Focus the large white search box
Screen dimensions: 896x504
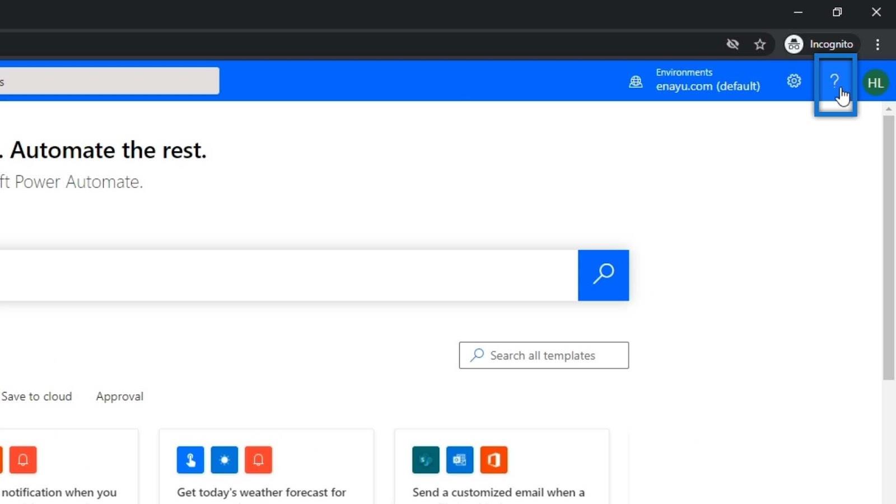coord(289,275)
